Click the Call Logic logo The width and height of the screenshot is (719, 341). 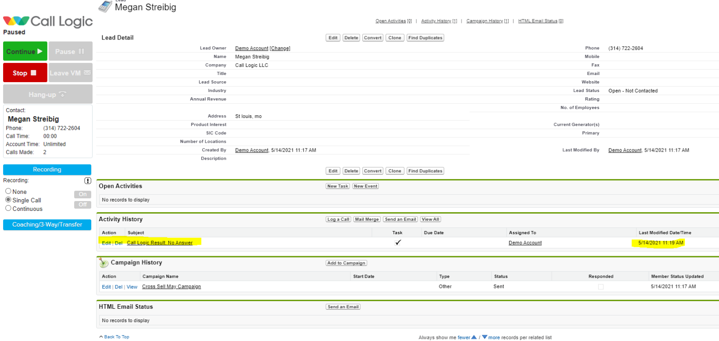[x=48, y=22]
